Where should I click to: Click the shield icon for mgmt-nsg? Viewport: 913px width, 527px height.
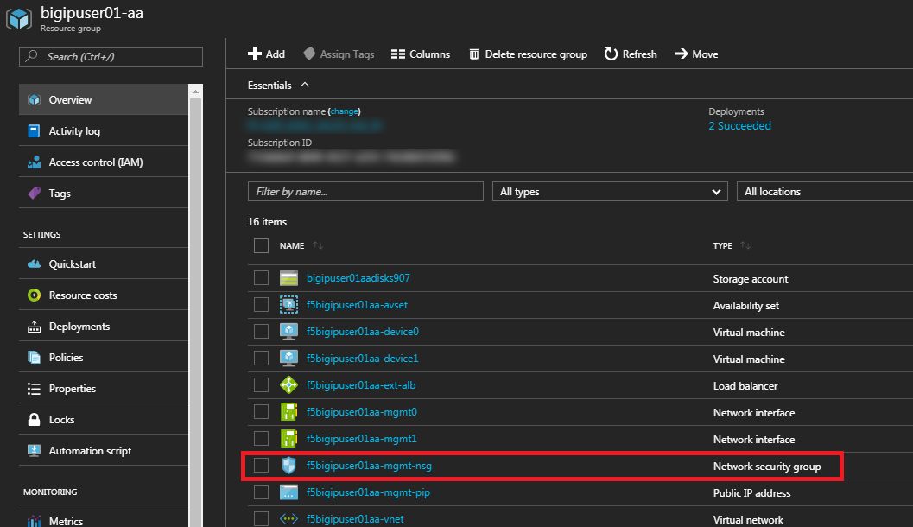(x=288, y=466)
